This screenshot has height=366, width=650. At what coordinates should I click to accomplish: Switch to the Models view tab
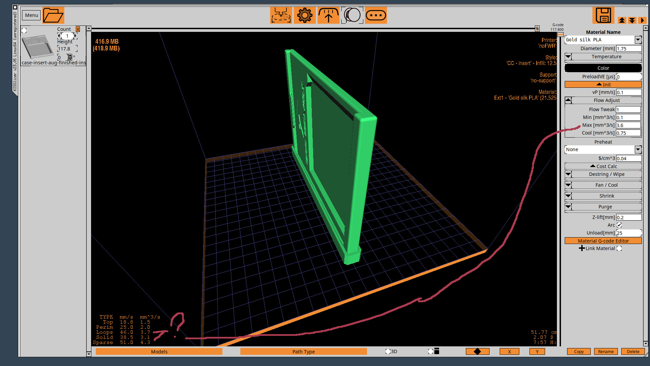click(159, 351)
